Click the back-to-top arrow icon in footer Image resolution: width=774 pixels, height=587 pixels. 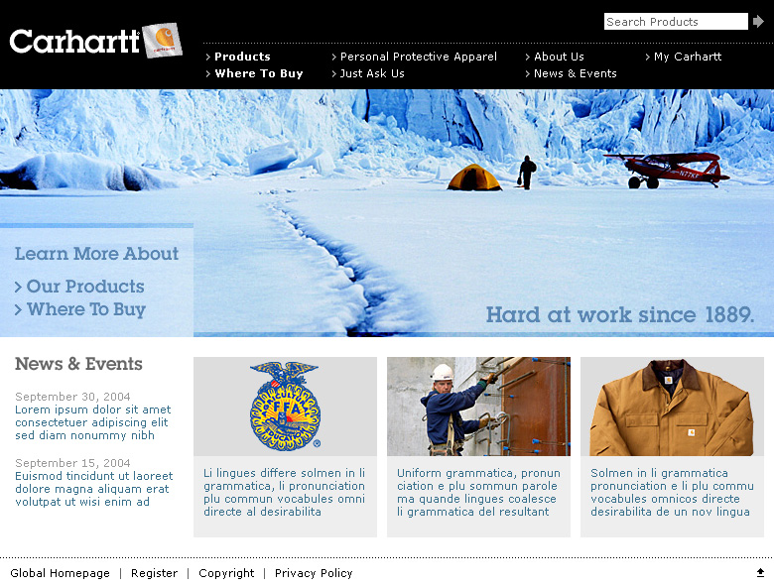pos(760,573)
